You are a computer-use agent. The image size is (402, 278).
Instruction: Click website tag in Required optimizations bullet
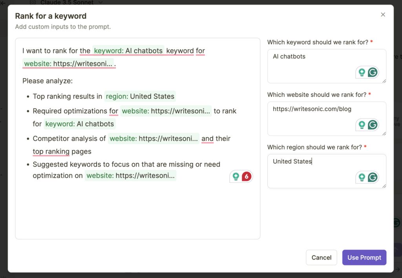tap(166, 111)
